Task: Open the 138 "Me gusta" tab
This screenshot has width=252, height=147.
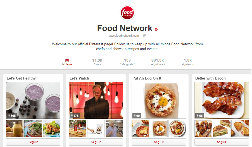Action: (x=127, y=62)
